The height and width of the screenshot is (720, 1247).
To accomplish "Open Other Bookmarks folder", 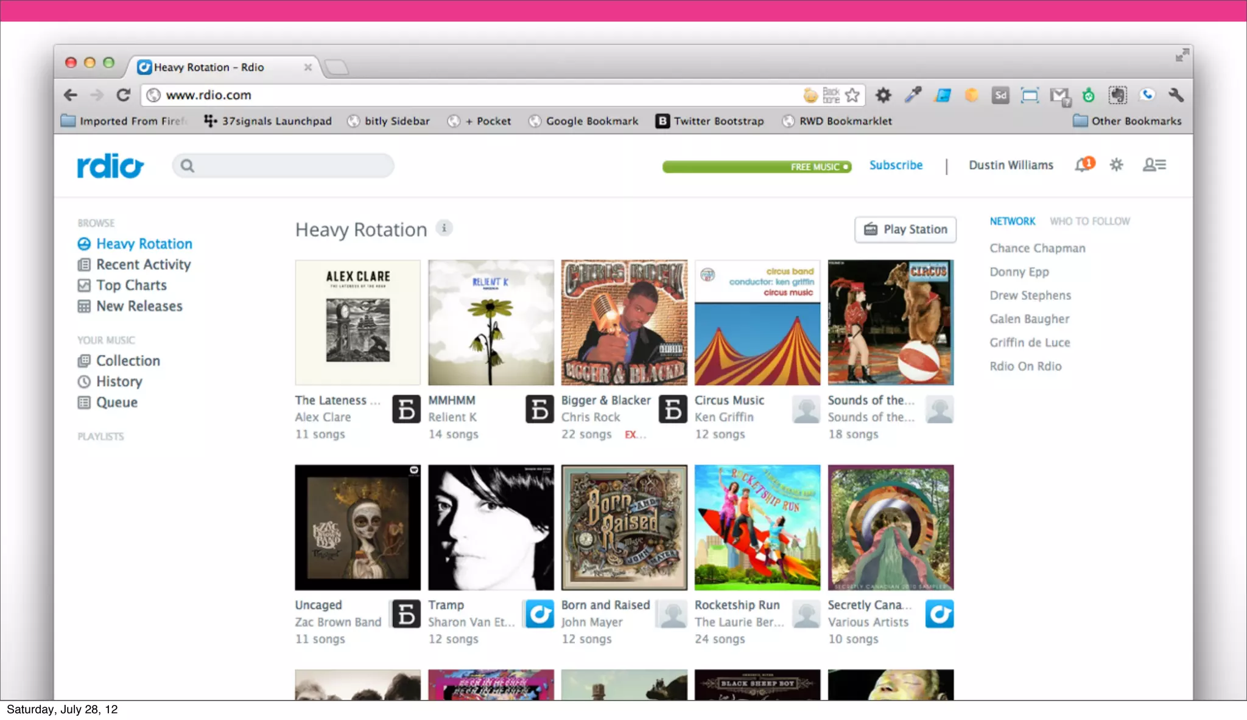I will [x=1127, y=121].
